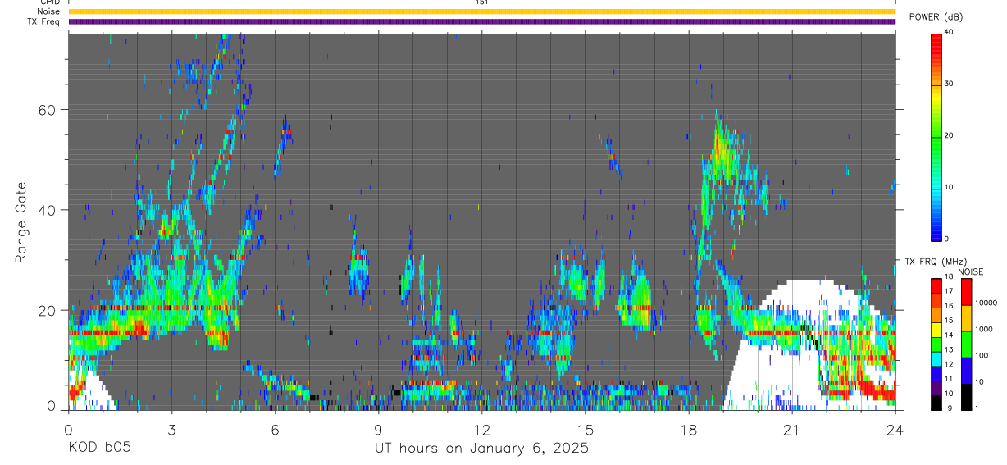Viewport: 1007px width, 465px height.
Task: Click the 'KOD b05' radar beam label
Action: coord(99,448)
